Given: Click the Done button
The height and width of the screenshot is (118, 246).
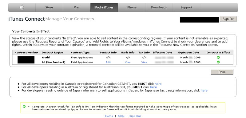Looking at the screenshot, I should 222,72.
